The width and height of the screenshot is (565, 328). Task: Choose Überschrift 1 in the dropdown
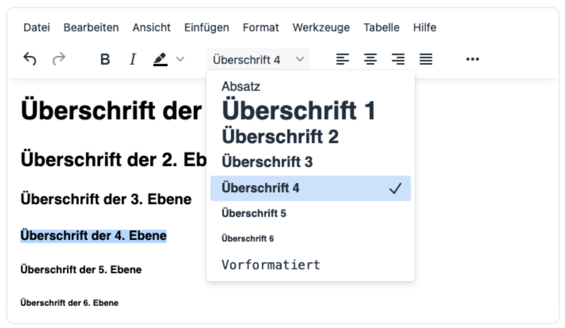pyautogui.click(x=311, y=110)
